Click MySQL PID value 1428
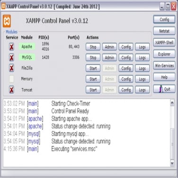178x178 pixels. [x=45, y=57]
